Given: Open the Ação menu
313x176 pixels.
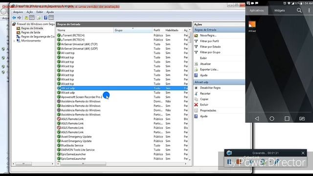Looking at the screenshot, I should [29, 12].
